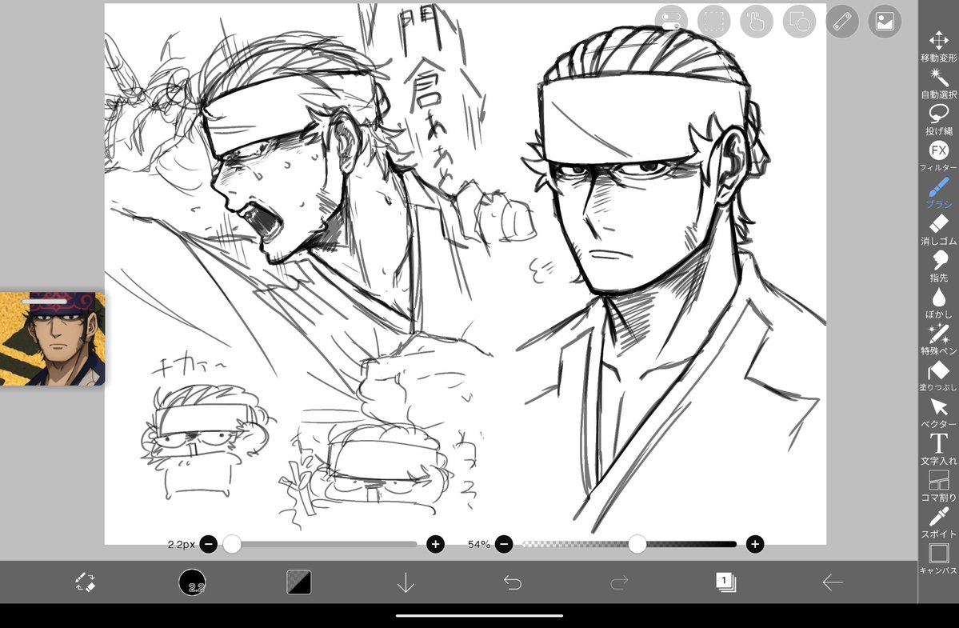The image size is (959, 628).
Task: Decrease brush opacity with minus button
Action: coord(504,544)
